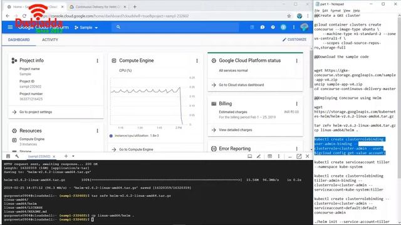Open the feedback speech-bubble icon in header
The image size is (401, 225).
pos(263,27)
